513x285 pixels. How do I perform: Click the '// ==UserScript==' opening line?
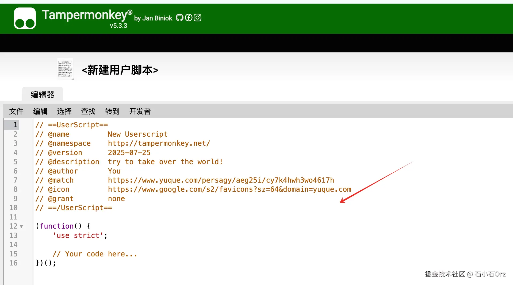(x=72, y=125)
